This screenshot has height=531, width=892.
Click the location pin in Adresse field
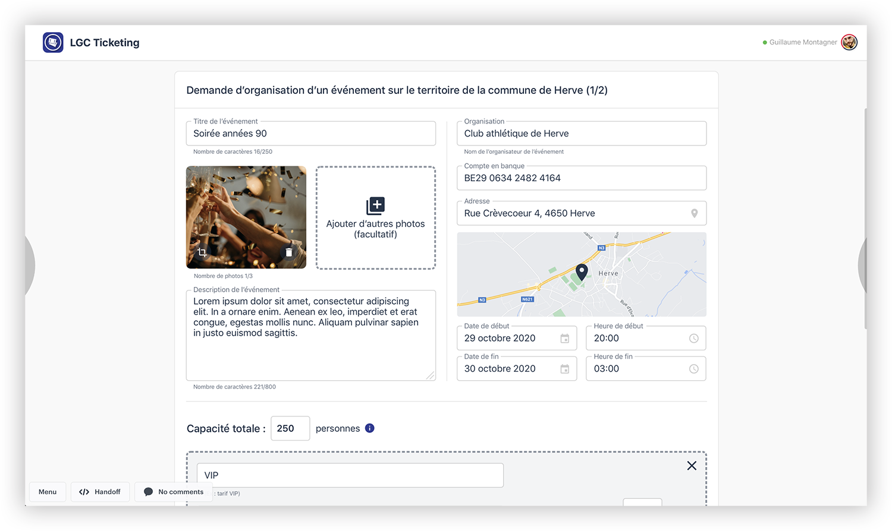(694, 213)
